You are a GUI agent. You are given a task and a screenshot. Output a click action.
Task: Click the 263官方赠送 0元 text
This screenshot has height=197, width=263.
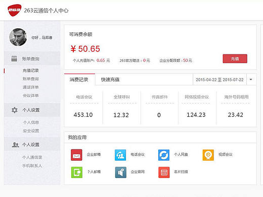[135, 60]
